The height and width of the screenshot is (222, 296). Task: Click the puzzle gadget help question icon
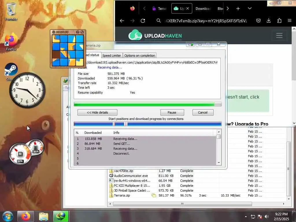point(77,32)
